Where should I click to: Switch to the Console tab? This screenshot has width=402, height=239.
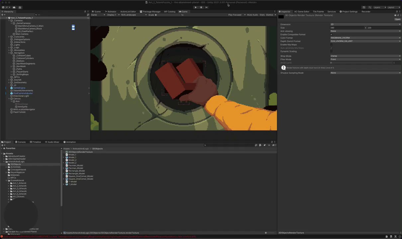21,142
